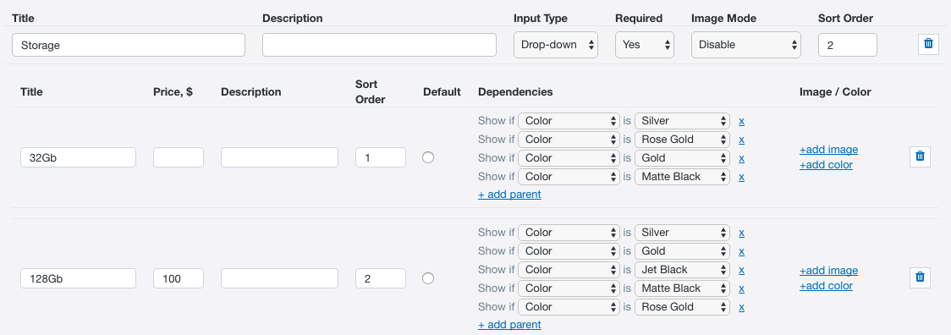
Task: Click the Dependencies column header
Action: [515, 92]
